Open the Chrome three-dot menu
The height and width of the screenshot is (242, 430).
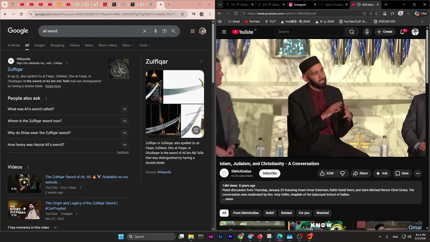pos(209,14)
